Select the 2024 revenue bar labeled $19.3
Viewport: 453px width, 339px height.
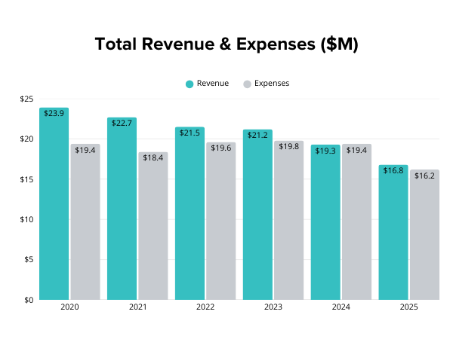(x=325, y=222)
